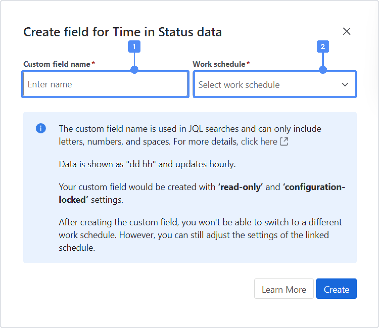The height and width of the screenshot is (328, 379).
Task: Click the 'Custom field name' label
Action: tap(57, 64)
